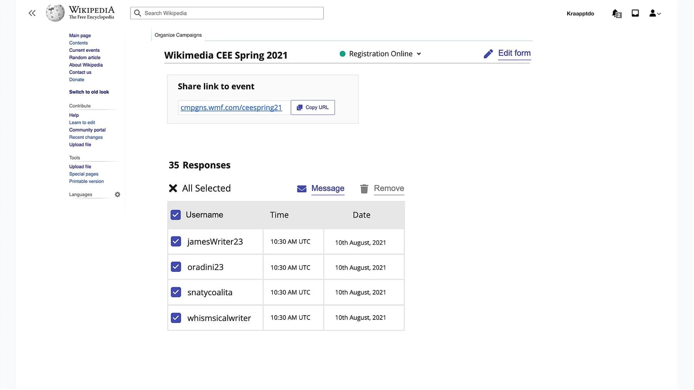Open the user account menu
The height and width of the screenshot is (390, 694).
click(655, 13)
